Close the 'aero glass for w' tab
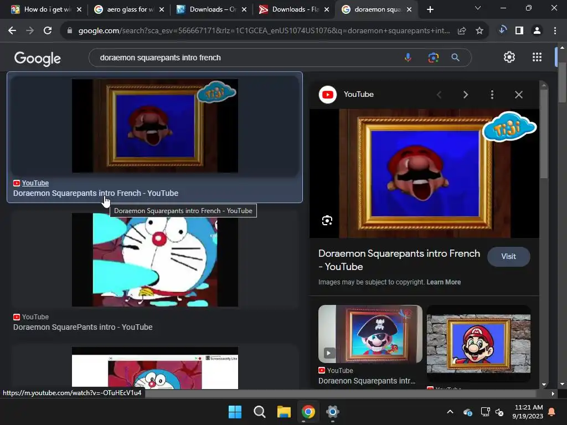Screen dimensions: 567x425 click(x=162, y=9)
